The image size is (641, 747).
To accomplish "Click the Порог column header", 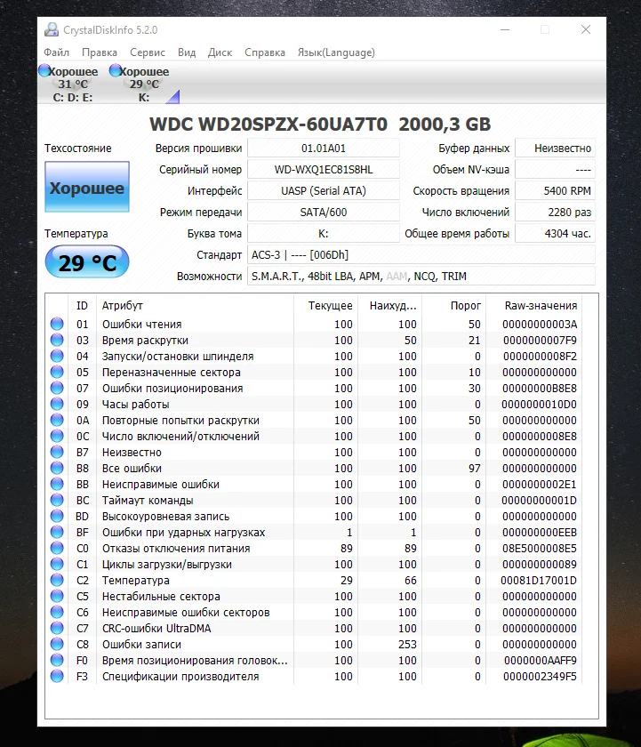I will click(453, 305).
